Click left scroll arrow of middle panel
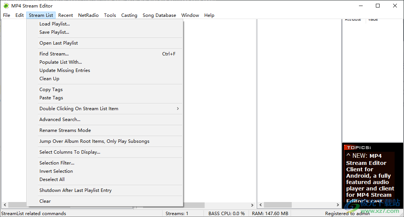The width and height of the screenshot is (404, 217). 261,205
